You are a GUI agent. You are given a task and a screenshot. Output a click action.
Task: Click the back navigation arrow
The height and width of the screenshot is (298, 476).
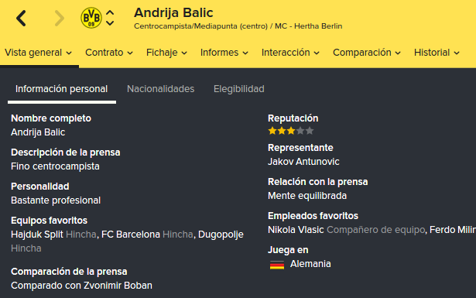tap(21, 19)
